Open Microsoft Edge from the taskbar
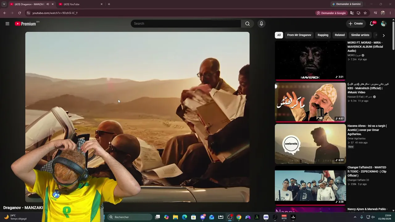Image resolution: width=395 pixels, height=222 pixels. (x=185, y=217)
